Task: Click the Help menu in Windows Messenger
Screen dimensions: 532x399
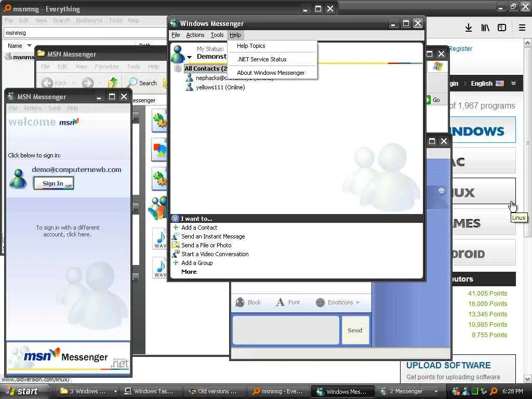Action: (x=235, y=35)
